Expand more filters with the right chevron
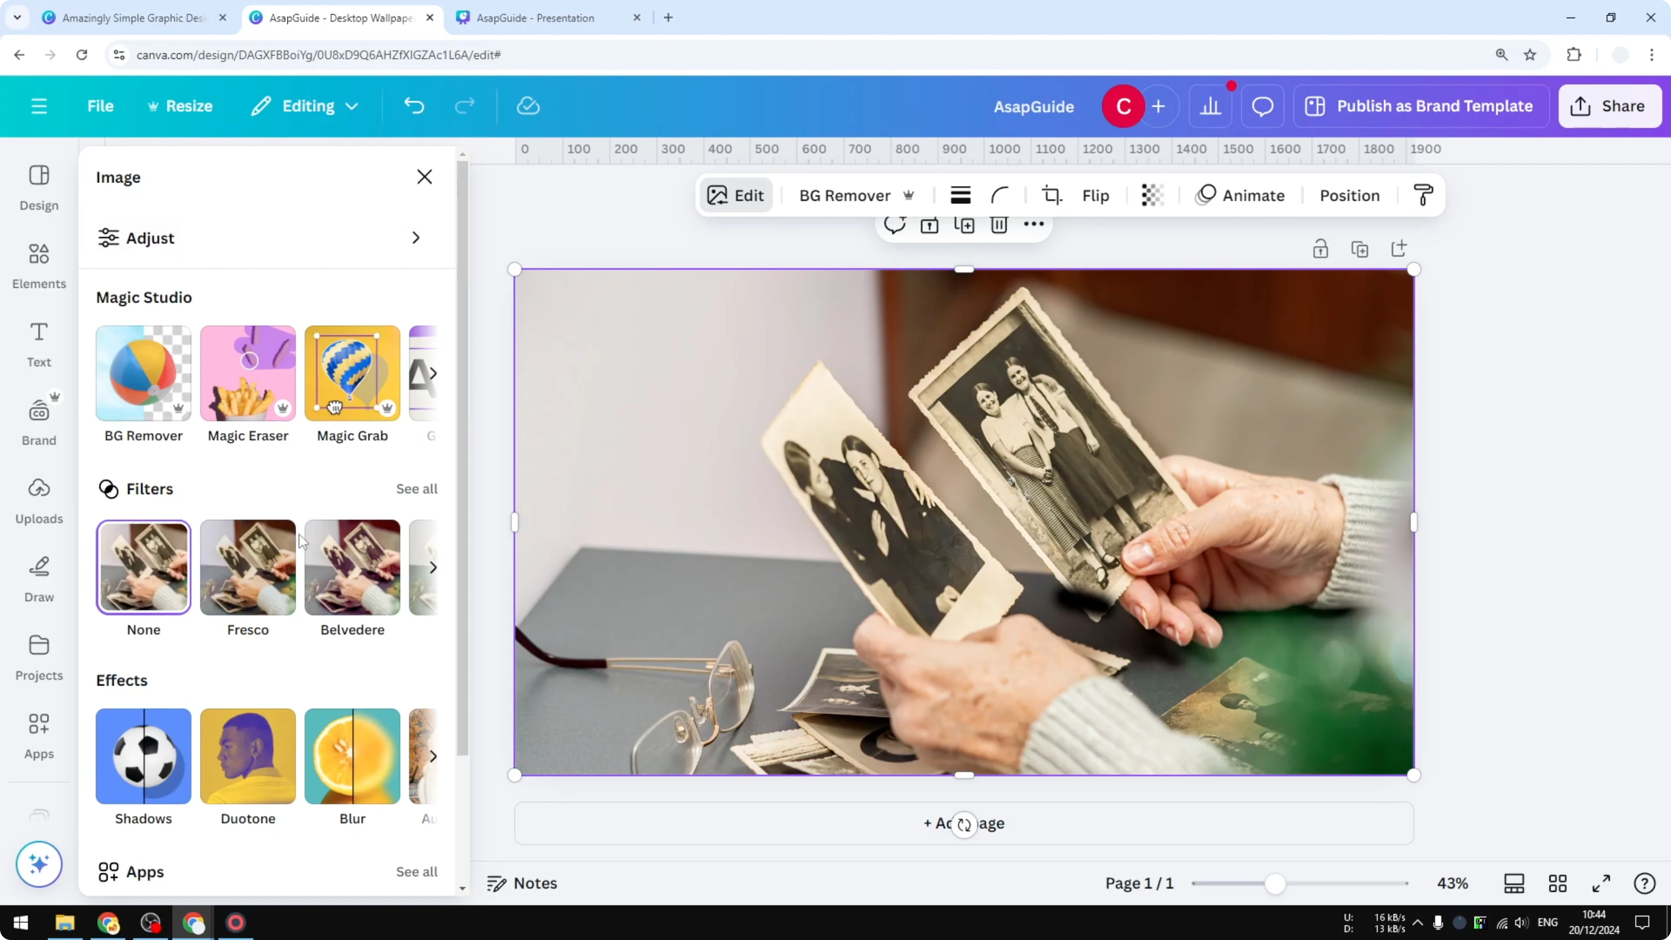The width and height of the screenshot is (1671, 940). (433, 567)
